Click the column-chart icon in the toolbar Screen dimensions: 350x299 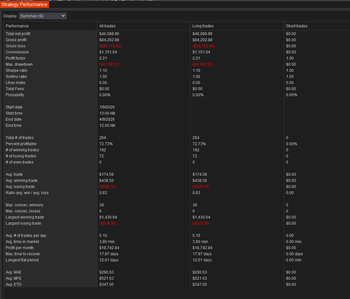[x=123, y=1]
